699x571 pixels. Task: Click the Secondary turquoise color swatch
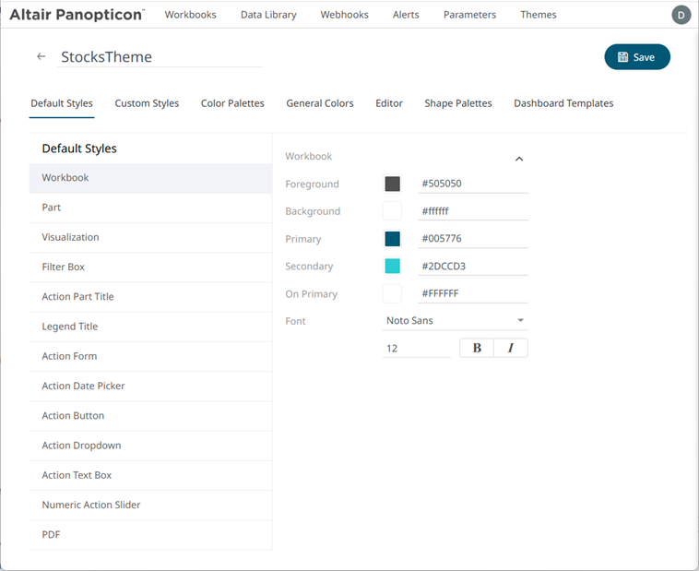[393, 267]
